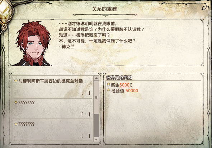The width and height of the screenshot is (212, 148).
Task: Click the star icon next to 经验值 50000
Action: coord(108,90)
